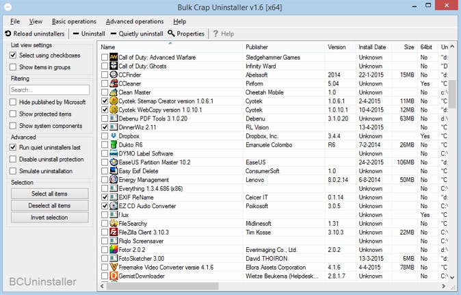Click the Dropbox icon in list
The width and height of the screenshot is (461, 295).
tap(114, 136)
